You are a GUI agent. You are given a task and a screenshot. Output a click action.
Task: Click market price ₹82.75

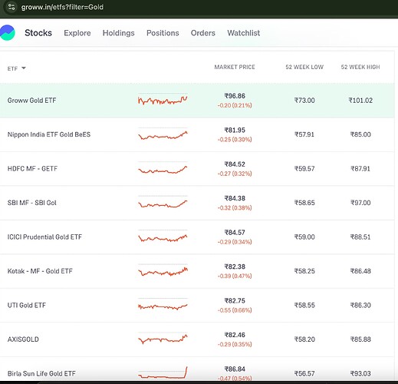(x=235, y=301)
